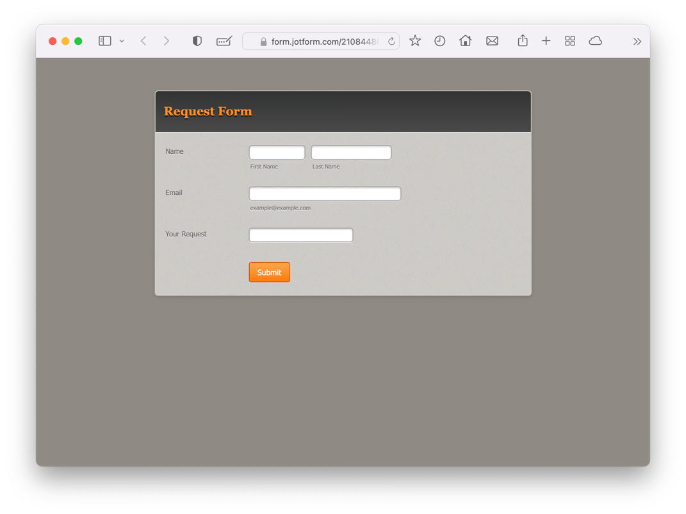Click the Name label
Image resolution: width=686 pixels, height=514 pixels.
click(x=174, y=151)
